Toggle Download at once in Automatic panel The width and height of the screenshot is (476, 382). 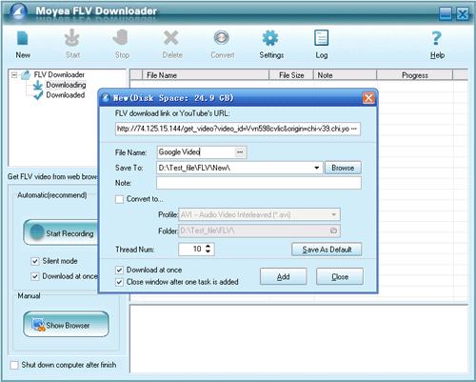coord(35,276)
